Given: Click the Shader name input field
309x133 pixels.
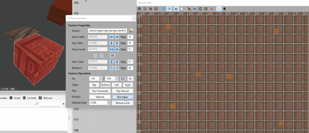Looking at the screenshot, I should tap(108, 31).
